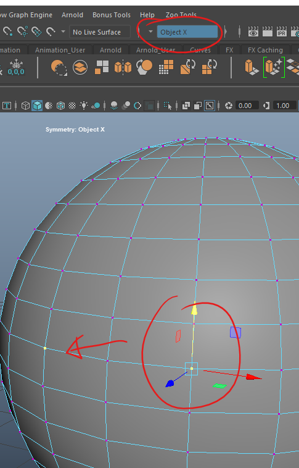Click the squares with rotating arrows shelf icon
Viewport: 299px width, 468px height.
tap(209, 67)
